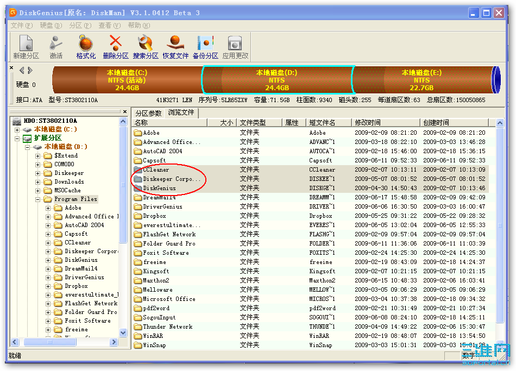The image size is (516, 371).
Task: Select the HD0:ST3802110A disk icon in tree
Action: [16, 121]
